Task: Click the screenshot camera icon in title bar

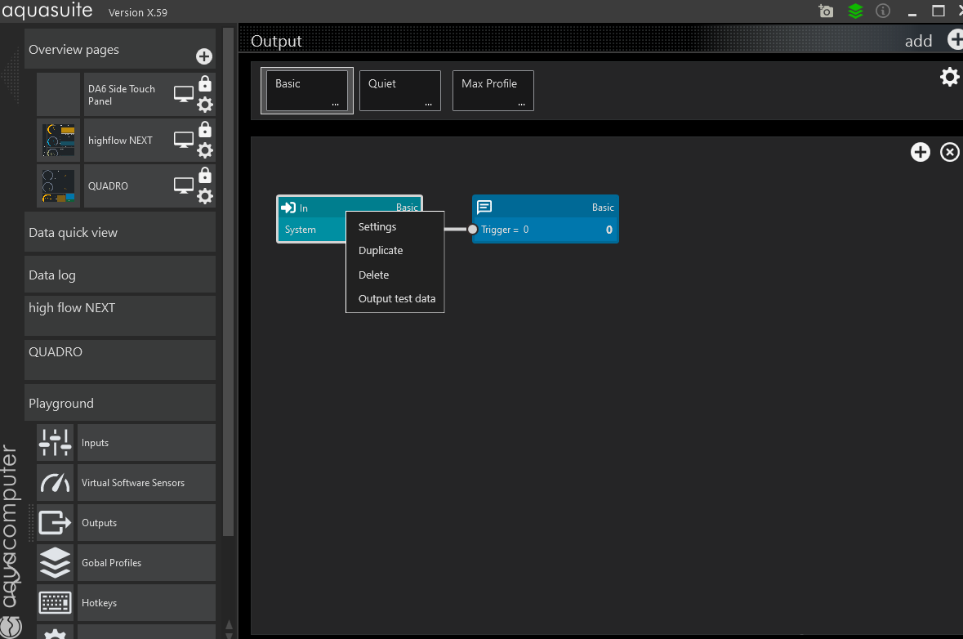Action: coord(826,11)
